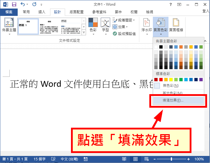Open the 郵件 tab
The image size is (210, 163).
pos(118,12)
